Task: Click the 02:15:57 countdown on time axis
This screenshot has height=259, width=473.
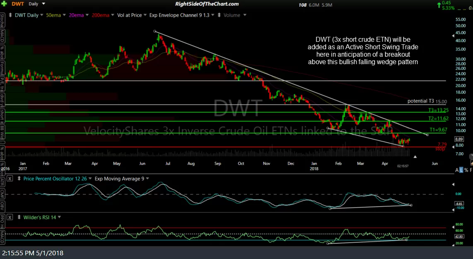Action: point(403,166)
